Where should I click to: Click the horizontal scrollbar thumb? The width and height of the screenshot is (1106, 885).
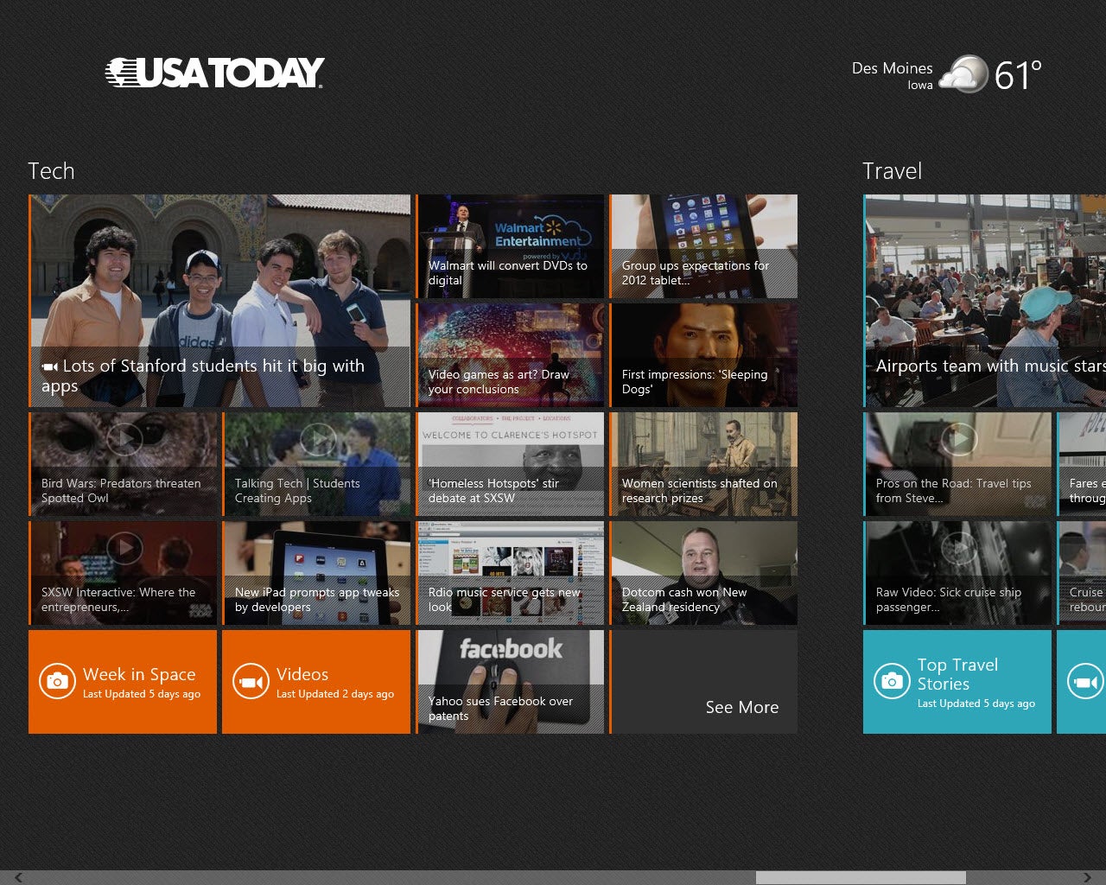coord(861,877)
